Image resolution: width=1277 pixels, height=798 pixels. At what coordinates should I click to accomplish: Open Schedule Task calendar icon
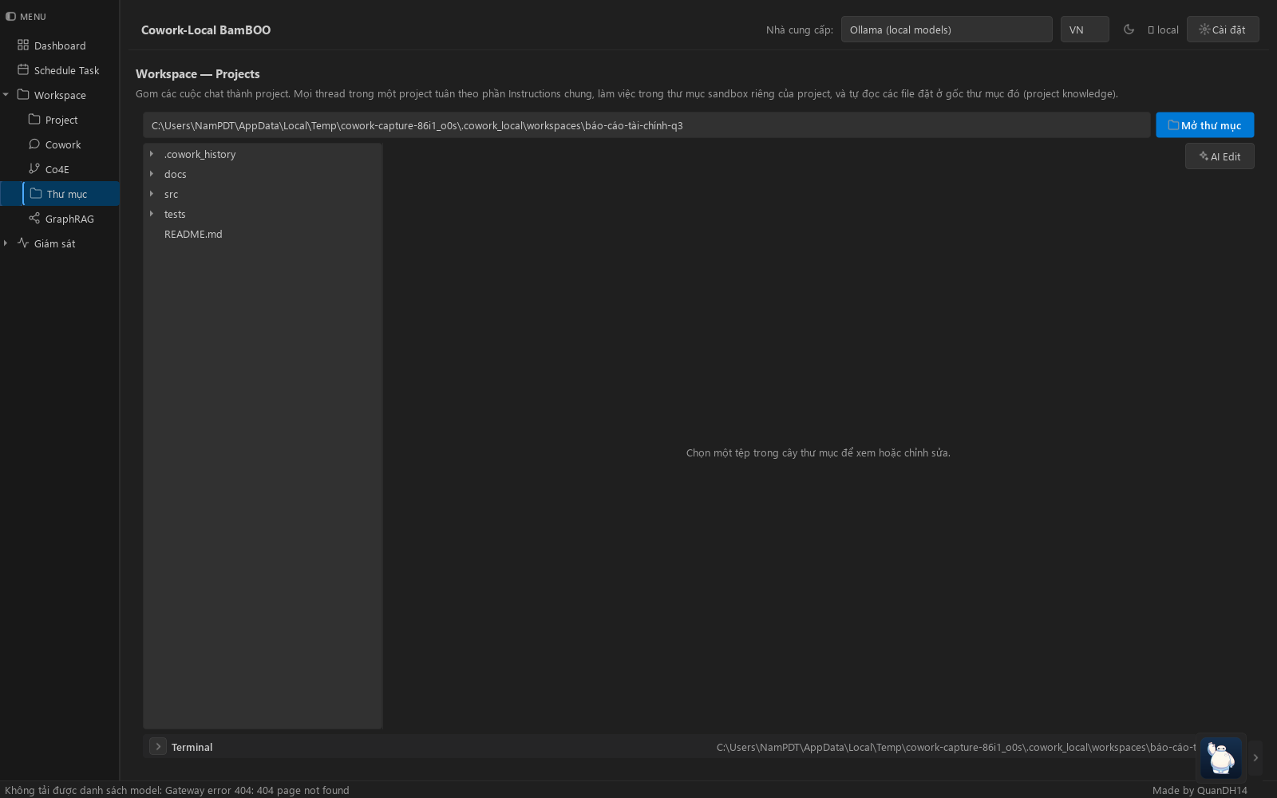pyautogui.click(x=23, y=70)
